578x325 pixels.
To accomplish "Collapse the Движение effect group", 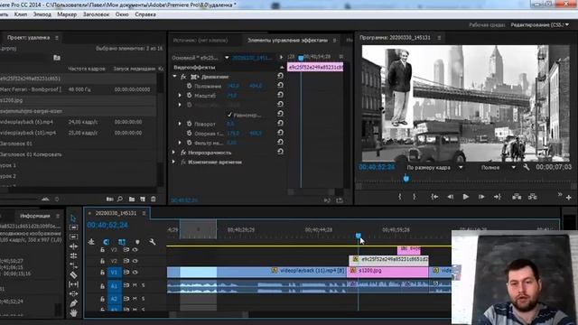I will (x=174, y=77).
